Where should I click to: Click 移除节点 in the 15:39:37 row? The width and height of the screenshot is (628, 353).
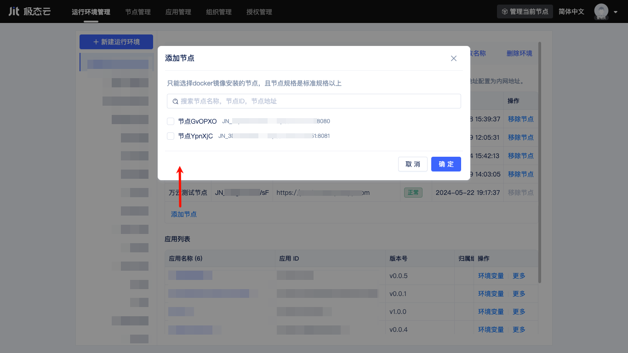click(521, 119)
